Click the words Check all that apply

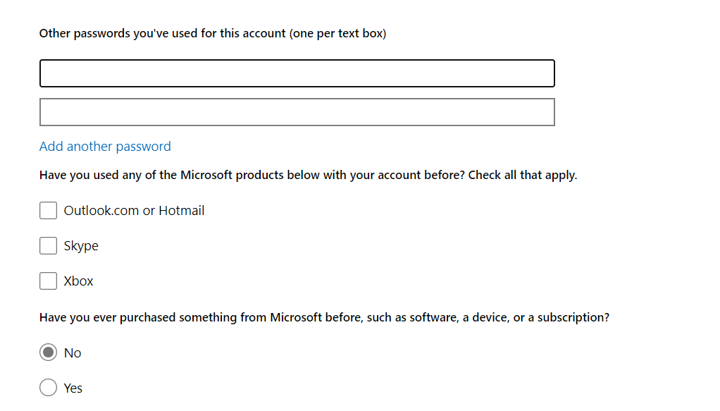click(x=523, y=175)
